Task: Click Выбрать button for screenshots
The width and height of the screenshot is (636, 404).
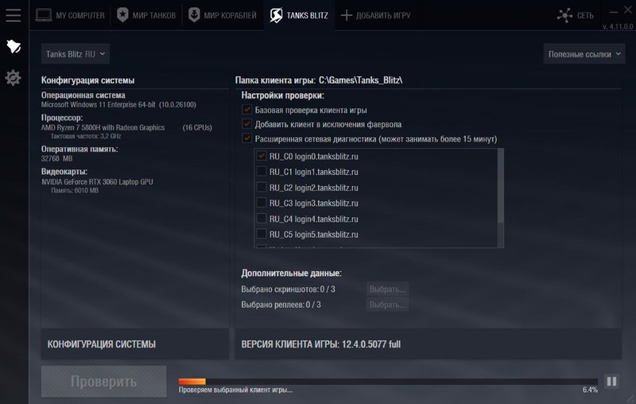Action: 387,289
